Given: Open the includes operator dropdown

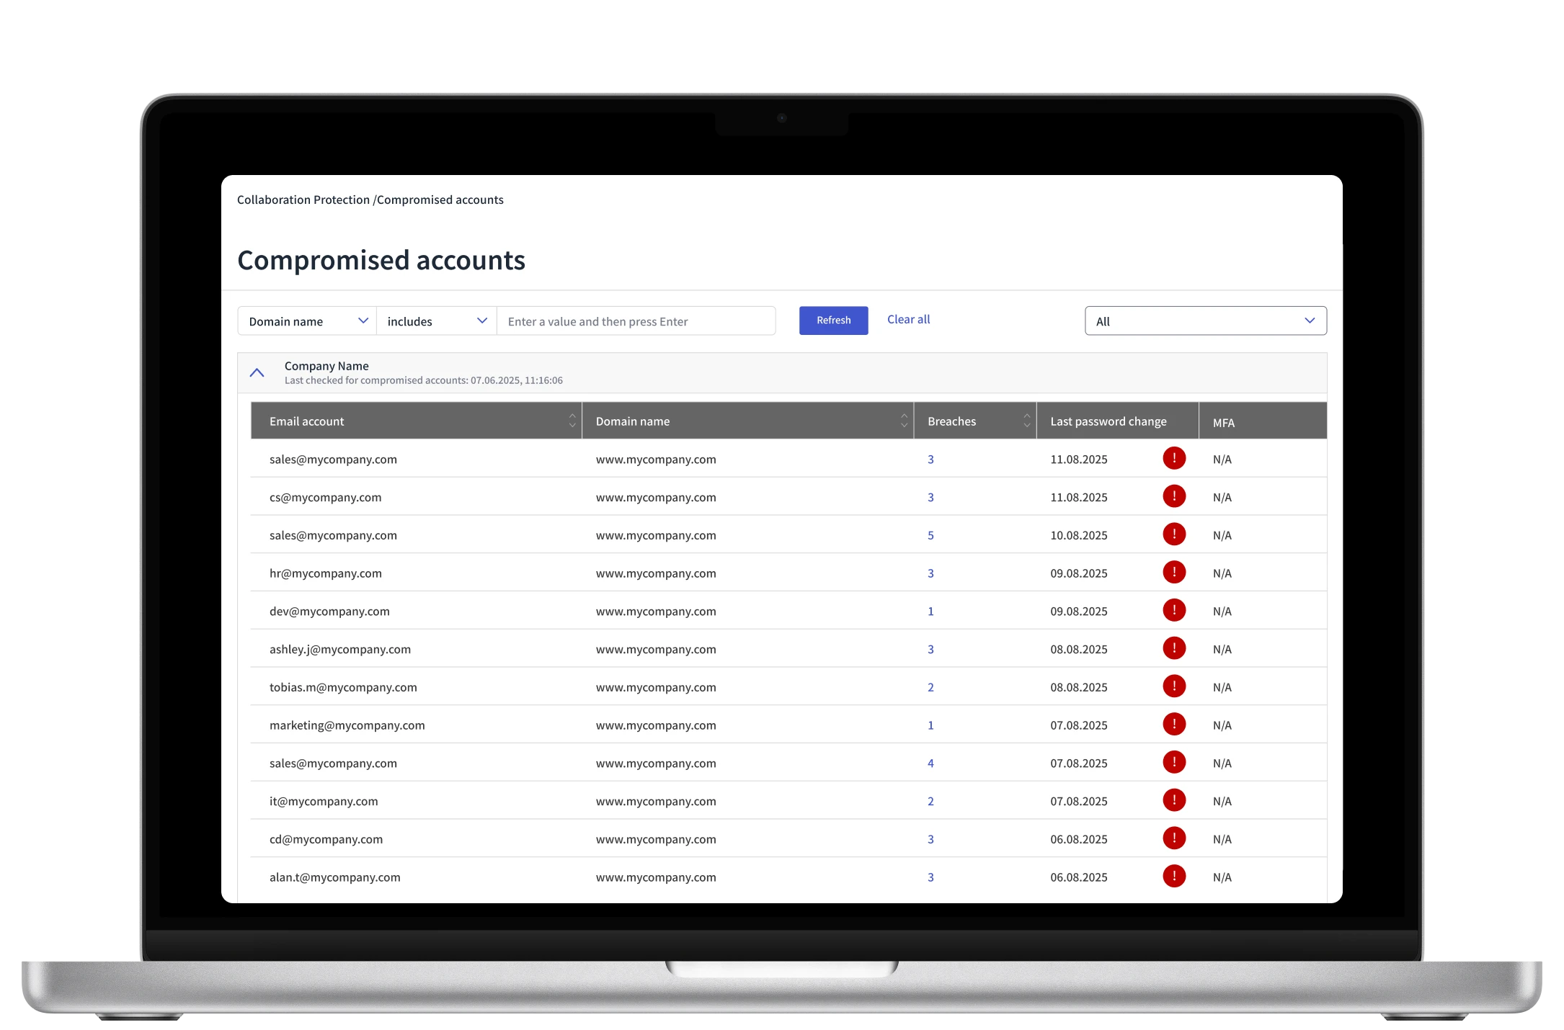Looking at the screenshot, I should click(436, 321).
